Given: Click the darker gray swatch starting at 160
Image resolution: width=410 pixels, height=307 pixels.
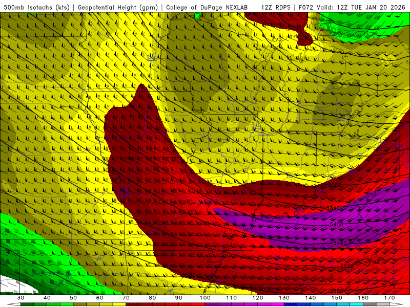Looking at the screenshot, I should tap(370, 304).
